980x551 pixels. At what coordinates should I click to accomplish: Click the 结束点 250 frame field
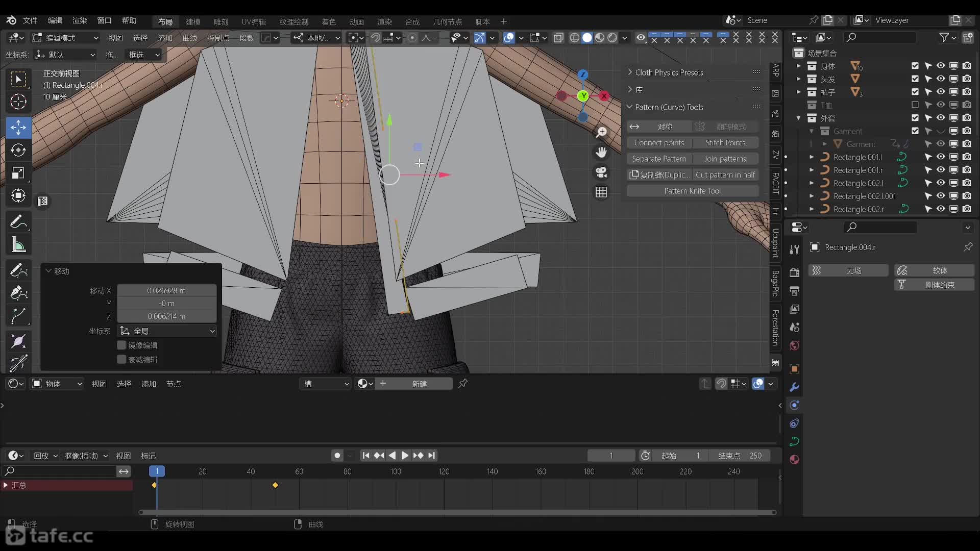[739, 456]
